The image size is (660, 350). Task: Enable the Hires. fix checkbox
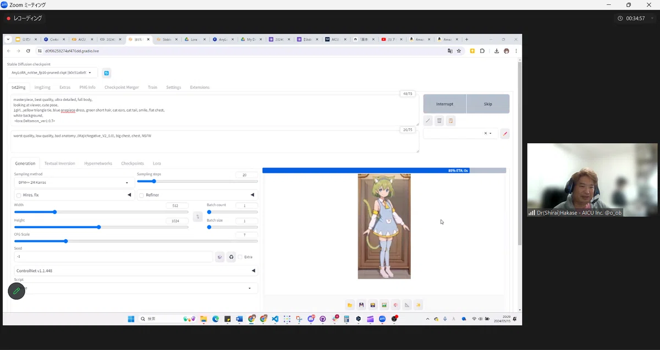click(x=19, y=195)
